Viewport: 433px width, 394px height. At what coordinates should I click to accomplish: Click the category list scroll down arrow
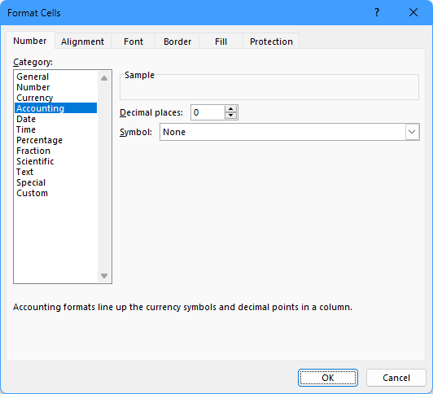[x=104, y=276]
